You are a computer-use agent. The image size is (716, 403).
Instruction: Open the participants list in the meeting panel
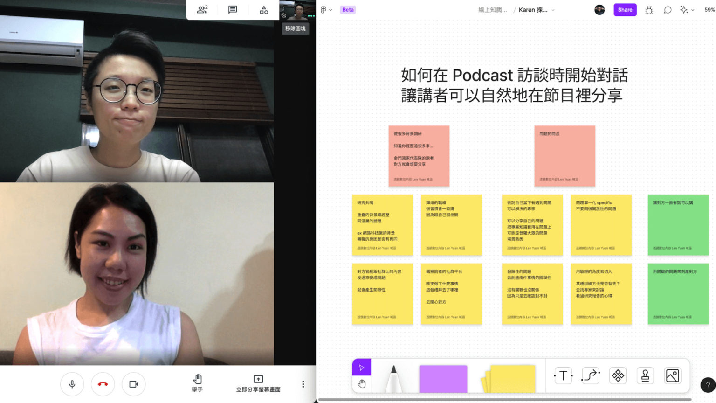point(202,9)
